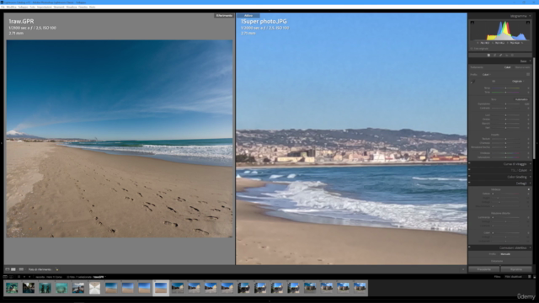Adjust the Esposizione slider handle
This screenshot has height=303, width=539.
point(505,104)
